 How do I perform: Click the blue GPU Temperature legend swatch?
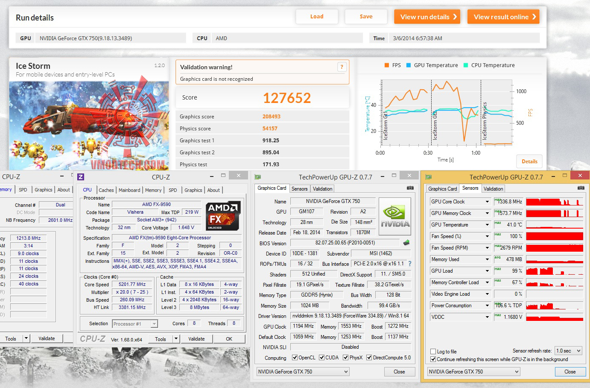point(409,65)
